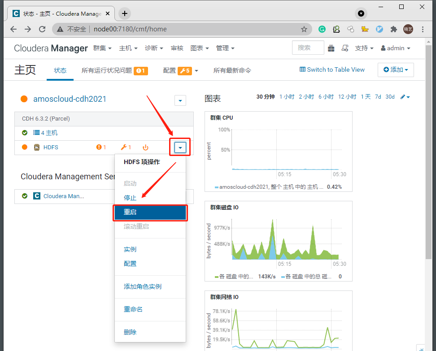This screenshot has width=436, height=351.
Task: Click the page vertical scrollbar
Action: coord(428,152)
